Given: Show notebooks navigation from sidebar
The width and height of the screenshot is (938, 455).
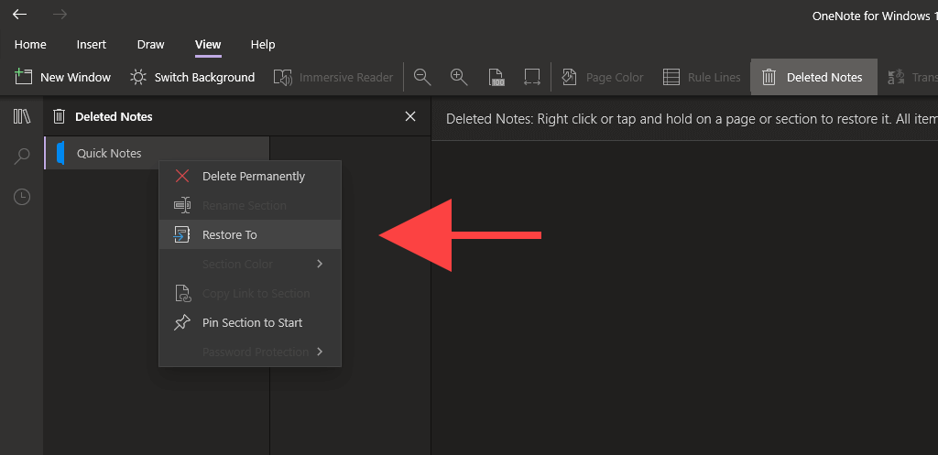Looking at the screenshot, I should [x=22, y=116].
